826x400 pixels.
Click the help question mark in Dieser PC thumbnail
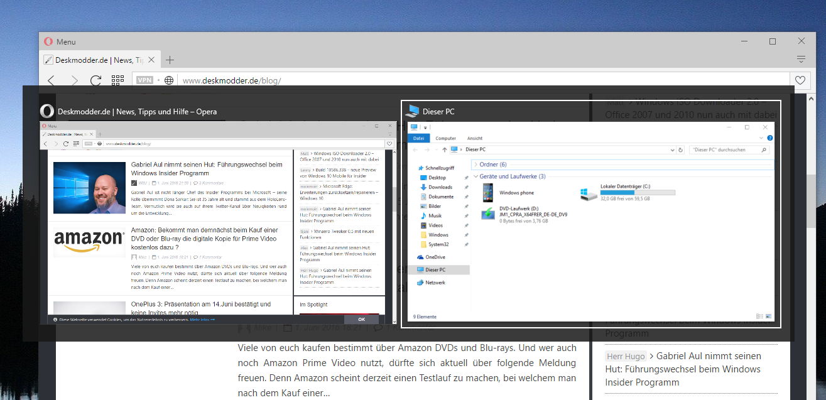pyautogui.click(x=770, y=138)
